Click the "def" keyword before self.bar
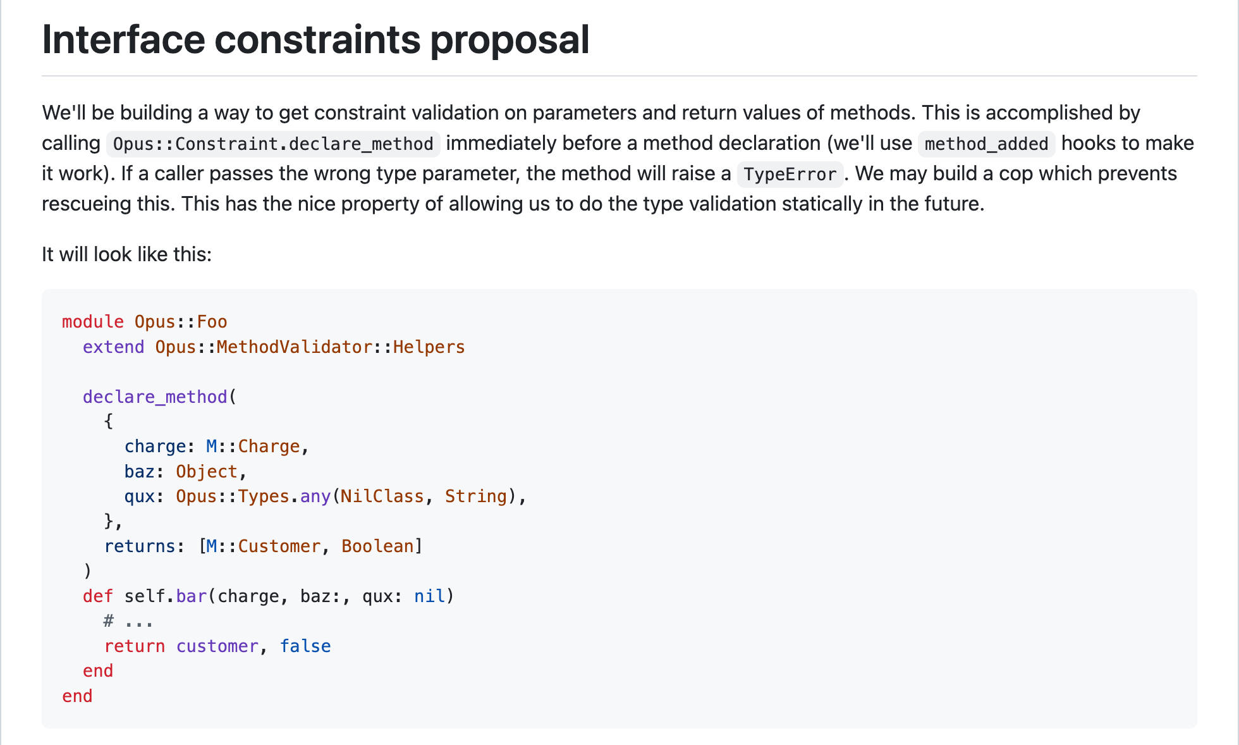Screen dimensions: 1239x745 (x=97, y=596)
